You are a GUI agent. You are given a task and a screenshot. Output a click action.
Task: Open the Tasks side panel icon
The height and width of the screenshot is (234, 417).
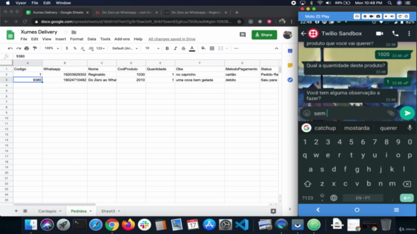(x=290, y=79)
